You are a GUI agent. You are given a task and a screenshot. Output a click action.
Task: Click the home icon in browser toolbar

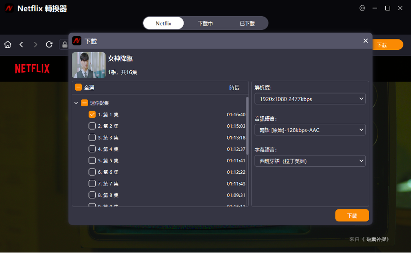point(8,45)
